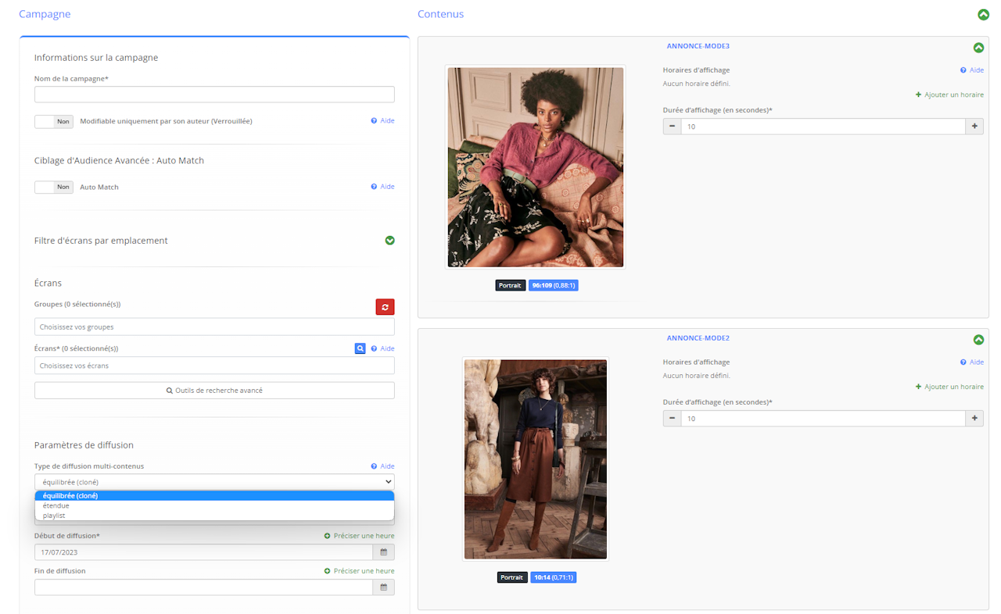The width and height of the screenshot is (1001, 614).
Task: Collapse the Contenus section
Action: pyautogui.click(x=983, y=15)
